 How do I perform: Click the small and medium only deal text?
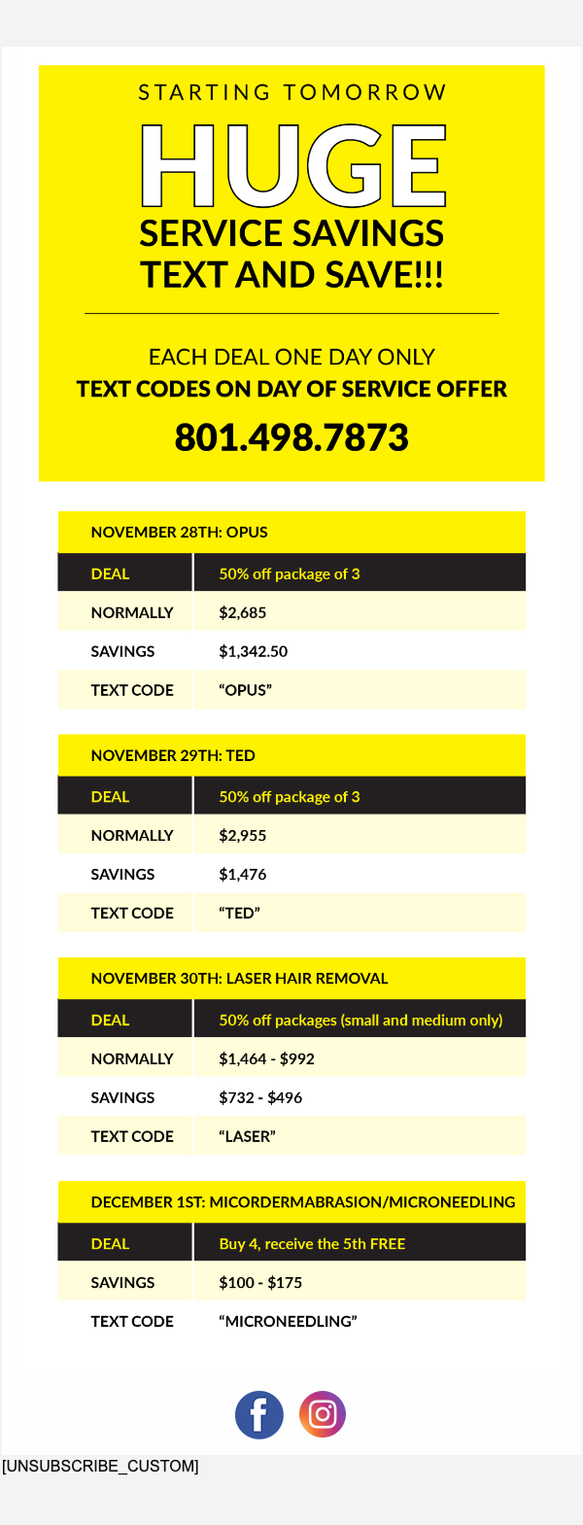tap(360, 1021)
